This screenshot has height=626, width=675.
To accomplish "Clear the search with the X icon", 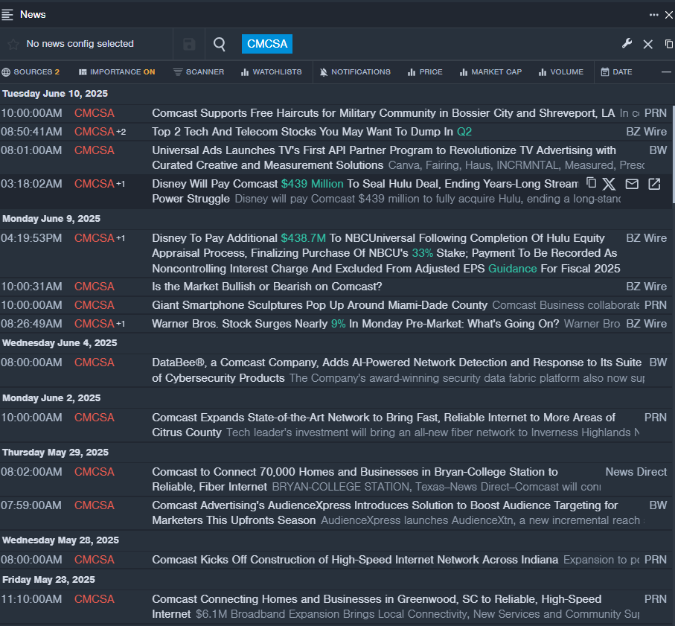I will pyautogui.click(x=648, y=44).
